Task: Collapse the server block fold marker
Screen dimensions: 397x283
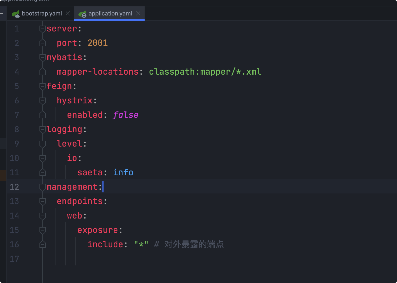Action: click(x=43, y=29)
